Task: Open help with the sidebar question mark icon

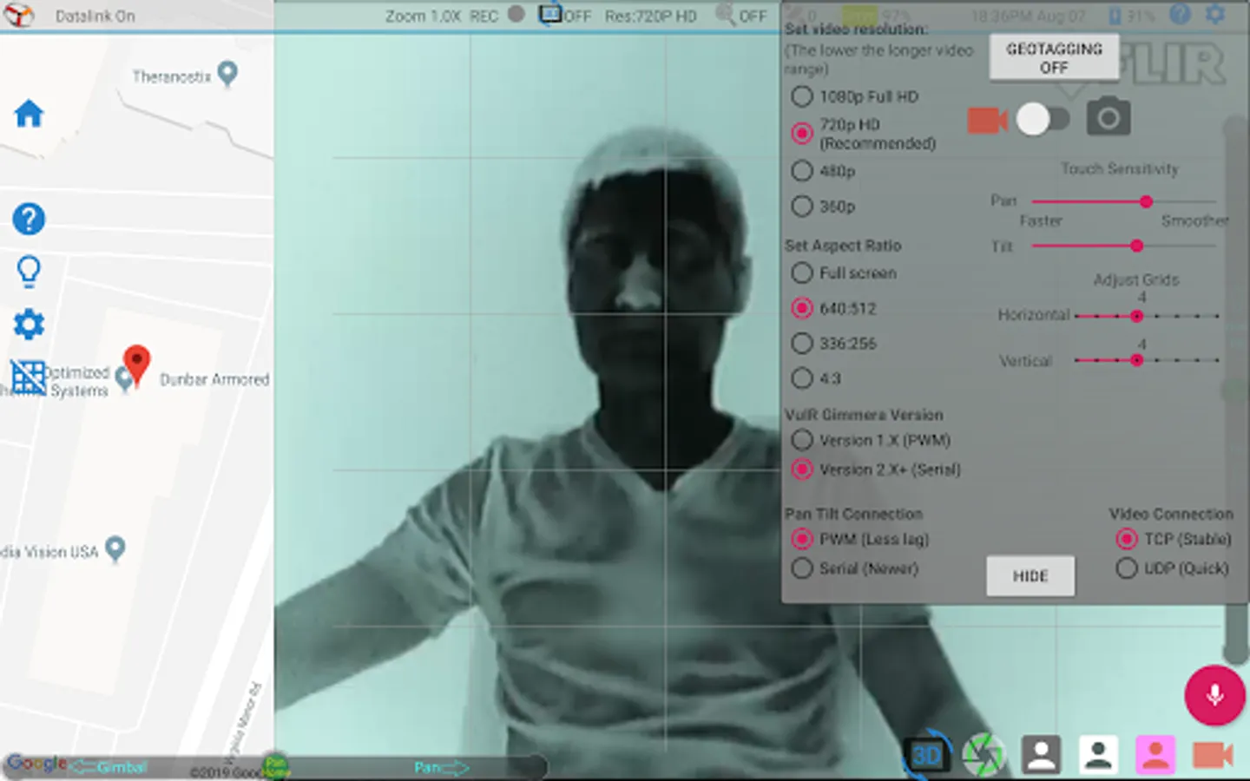Action: pyautogui.click(x=29, y=219)
